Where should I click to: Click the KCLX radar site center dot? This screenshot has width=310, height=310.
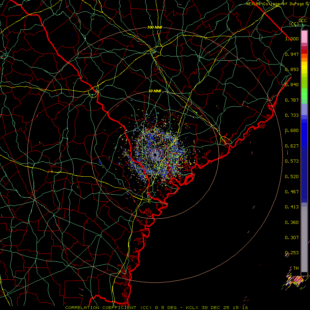click(x=155, y=155)
